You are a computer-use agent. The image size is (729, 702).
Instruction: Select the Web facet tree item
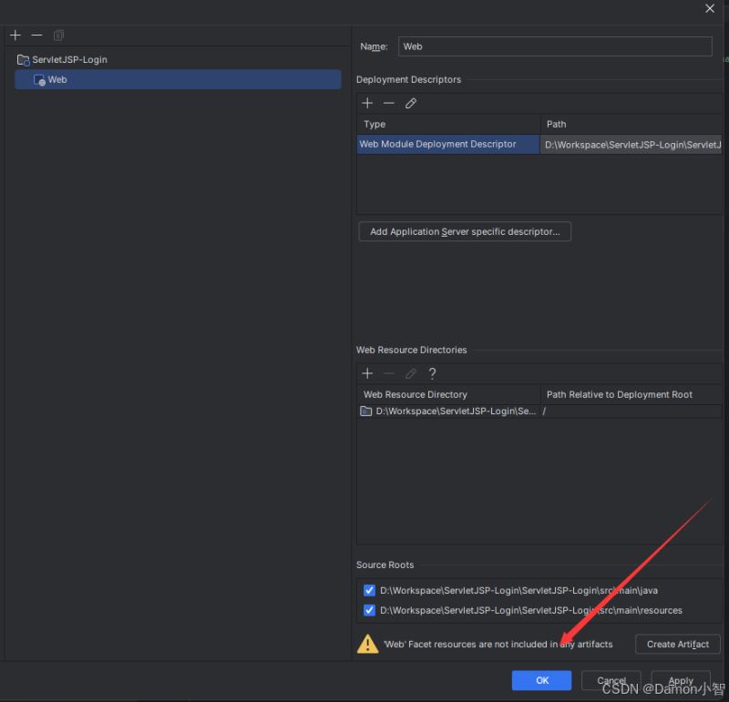click(x=178, y=79)
